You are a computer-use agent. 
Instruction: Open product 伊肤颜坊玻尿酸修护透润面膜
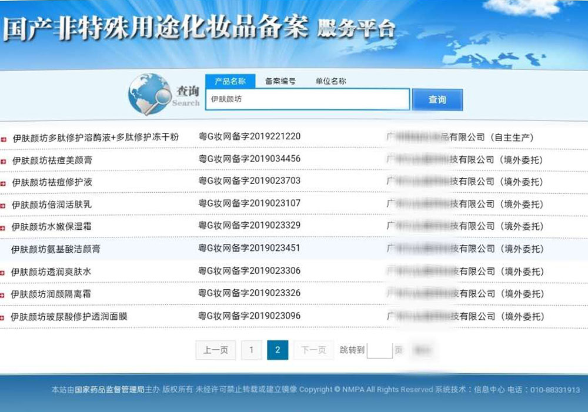coord(69,316)
